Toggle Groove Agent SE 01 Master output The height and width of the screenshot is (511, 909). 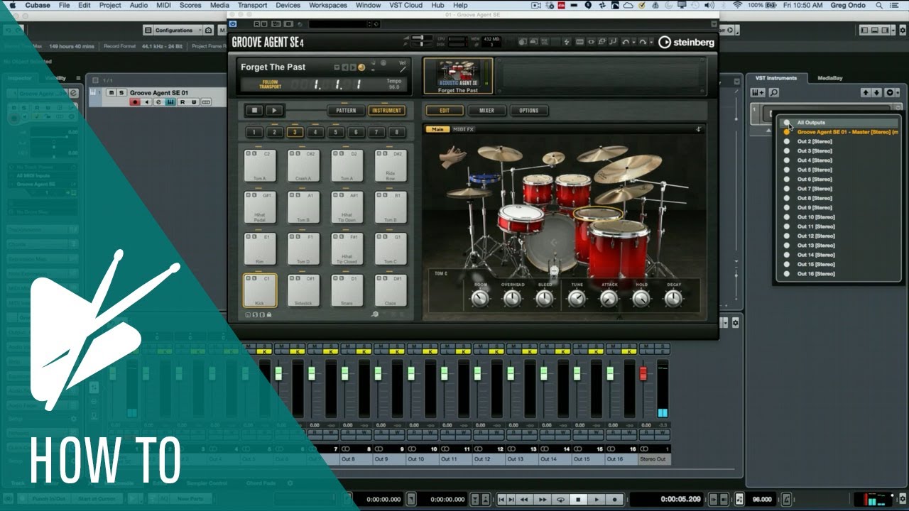click(838, 132)
